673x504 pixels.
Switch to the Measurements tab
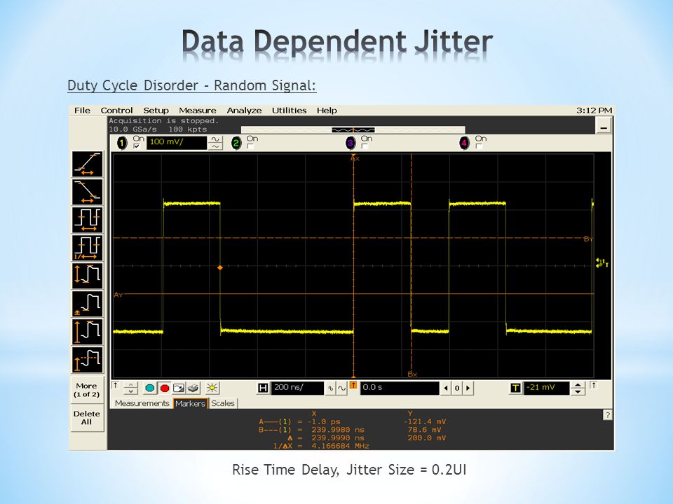[x=142, y=403]
